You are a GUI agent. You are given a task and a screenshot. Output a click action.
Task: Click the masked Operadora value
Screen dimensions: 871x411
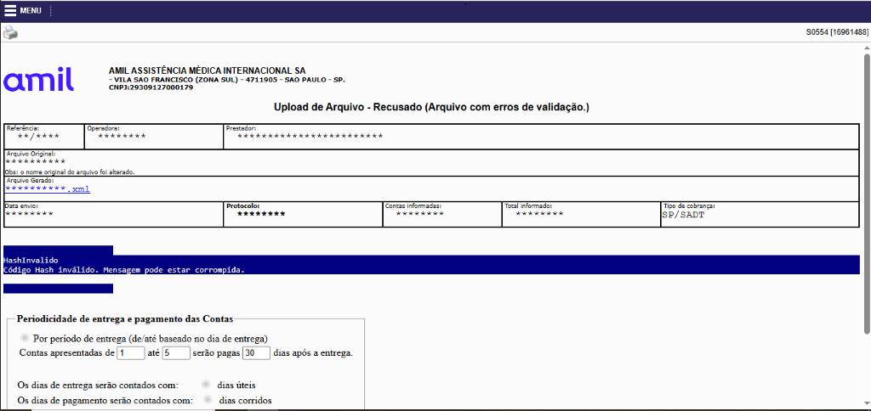122,136
